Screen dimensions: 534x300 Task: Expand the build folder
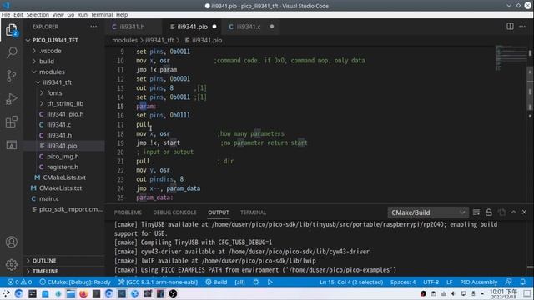click(x=47, y=61)
